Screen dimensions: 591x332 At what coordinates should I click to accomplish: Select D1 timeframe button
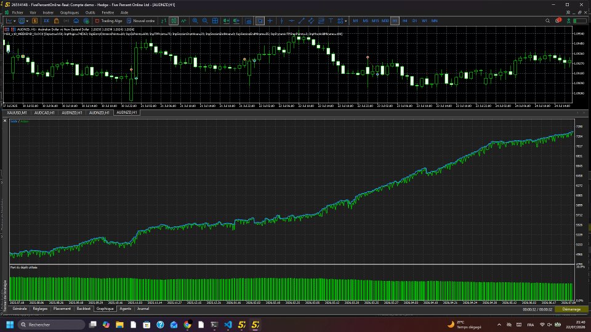tap(414, 21)
